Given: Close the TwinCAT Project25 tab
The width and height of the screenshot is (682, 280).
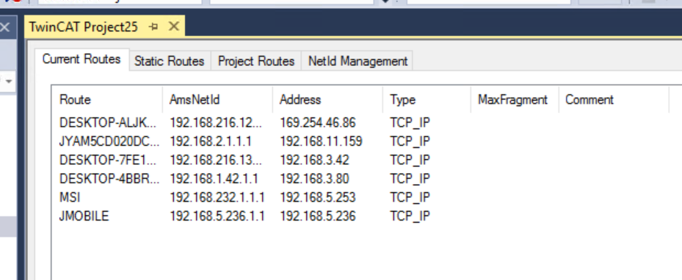Looking at the screenshot, I should [x=173, y=27].
